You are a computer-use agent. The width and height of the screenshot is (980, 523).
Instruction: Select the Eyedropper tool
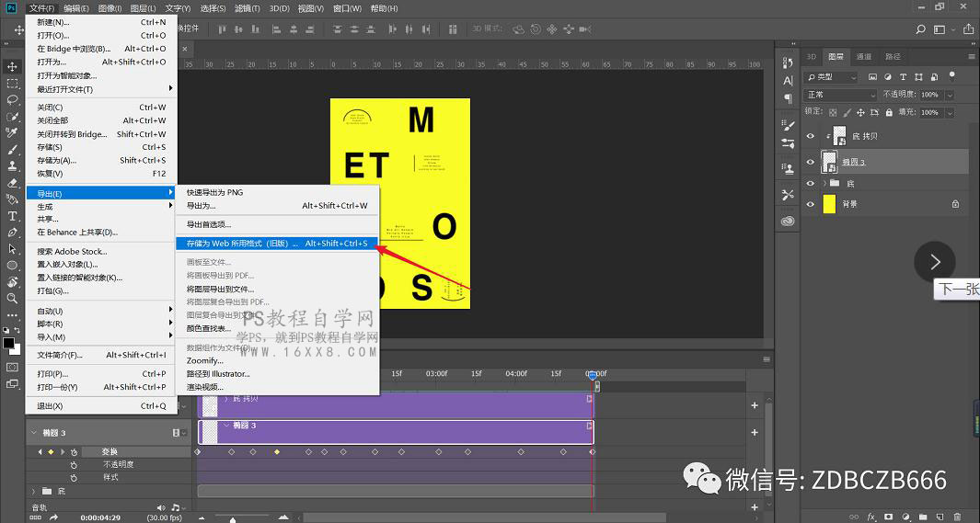pyautogui.click(x=13, y=133)
